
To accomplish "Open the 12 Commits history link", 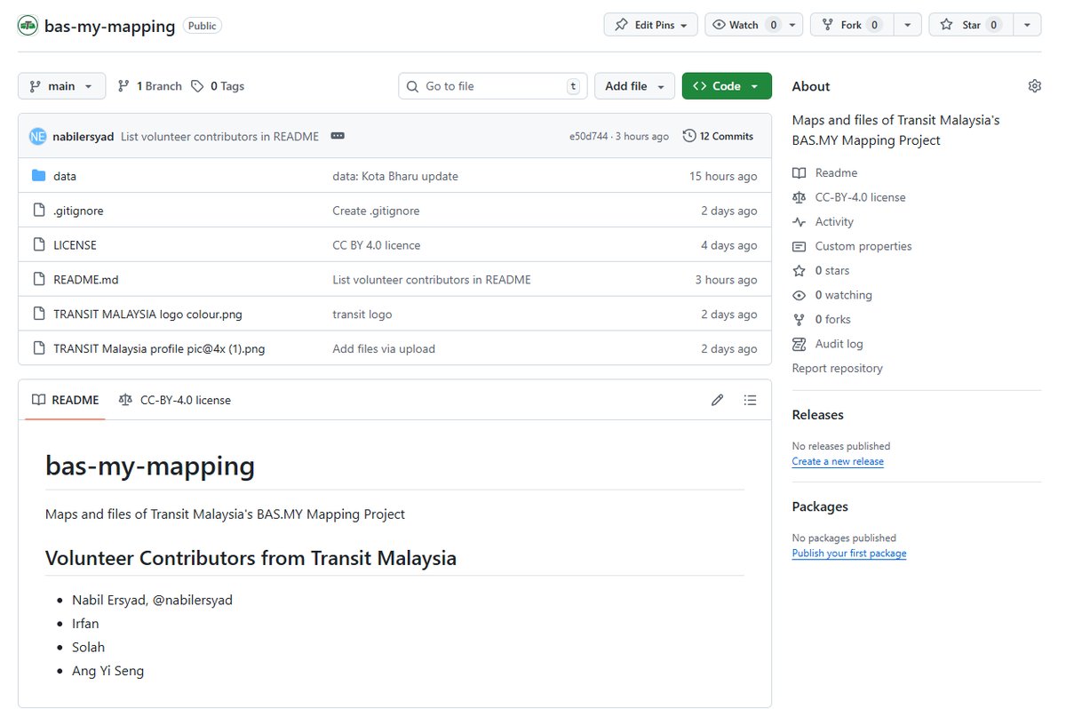I will point(718,136).
